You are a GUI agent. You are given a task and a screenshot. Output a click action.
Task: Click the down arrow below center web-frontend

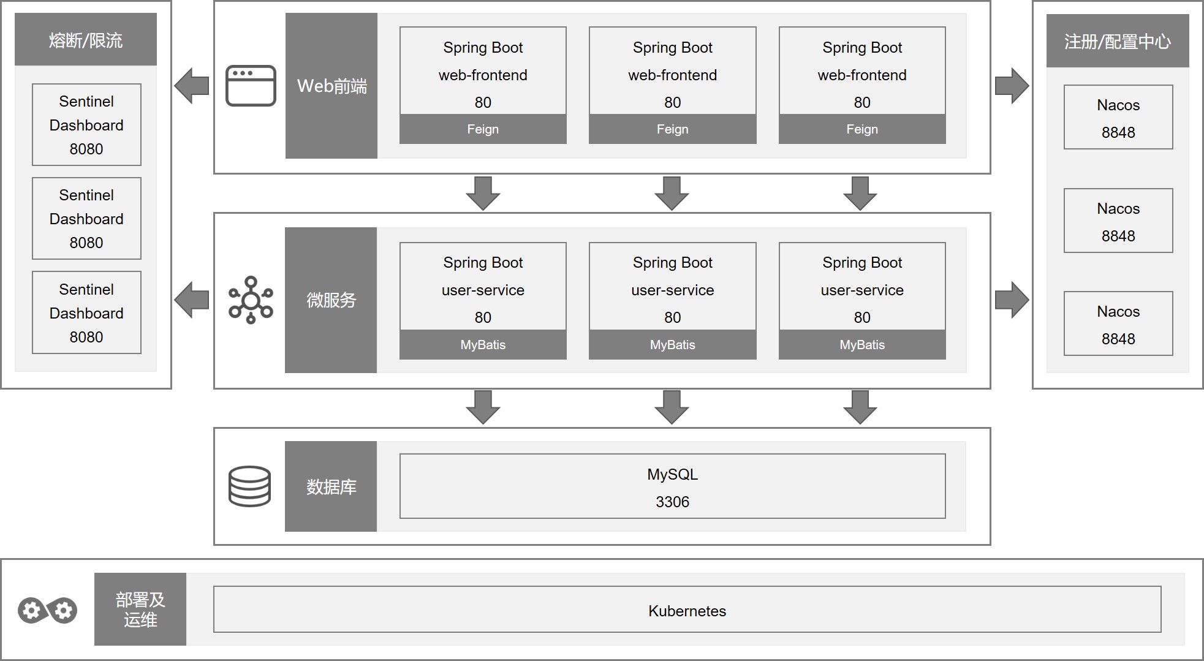click(672, 194)
